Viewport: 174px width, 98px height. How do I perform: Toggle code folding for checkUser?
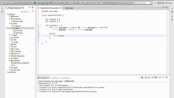tap(41, 25)
